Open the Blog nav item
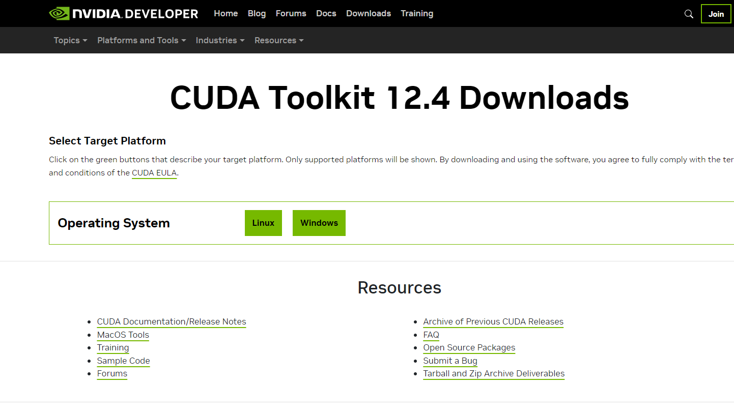 click(257, 13)
